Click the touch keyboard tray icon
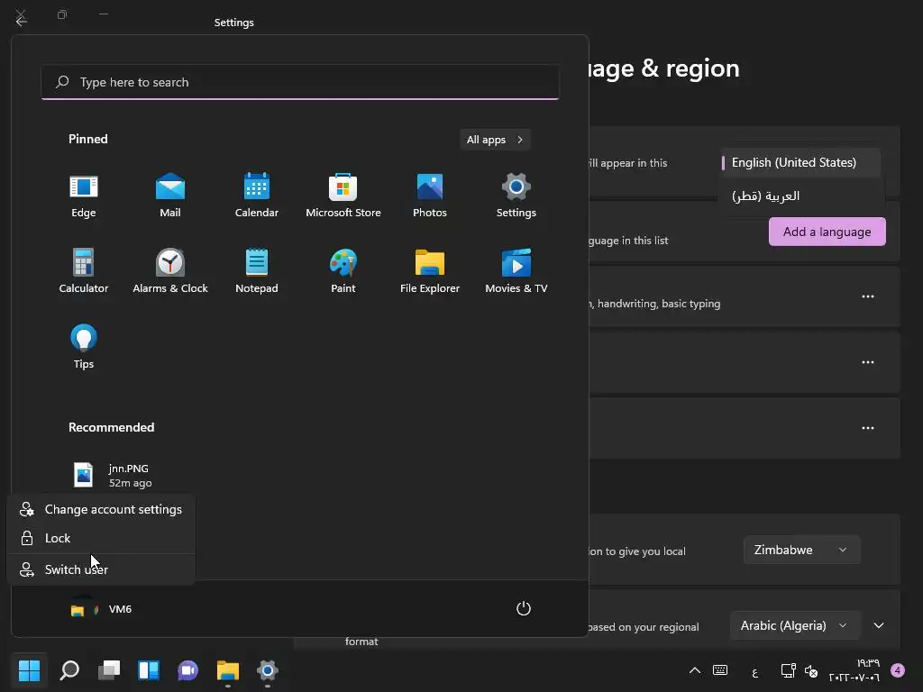The width and height of the screenshot is (923, 692). [x=720, y=670]
